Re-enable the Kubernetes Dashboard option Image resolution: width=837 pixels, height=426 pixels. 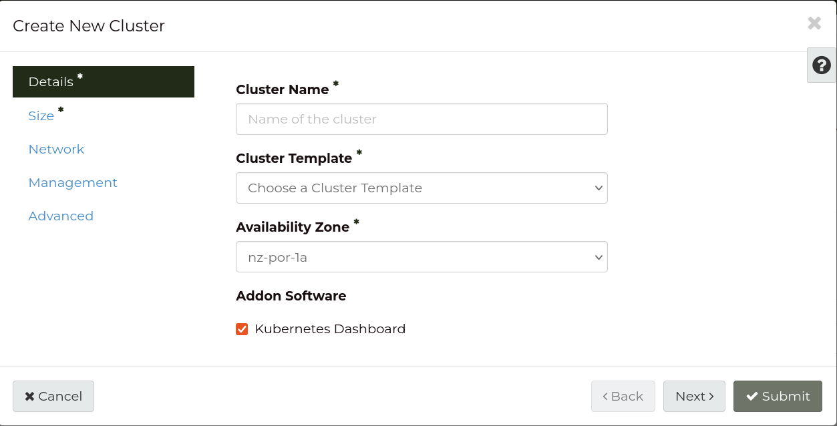[x=242, y=329]
